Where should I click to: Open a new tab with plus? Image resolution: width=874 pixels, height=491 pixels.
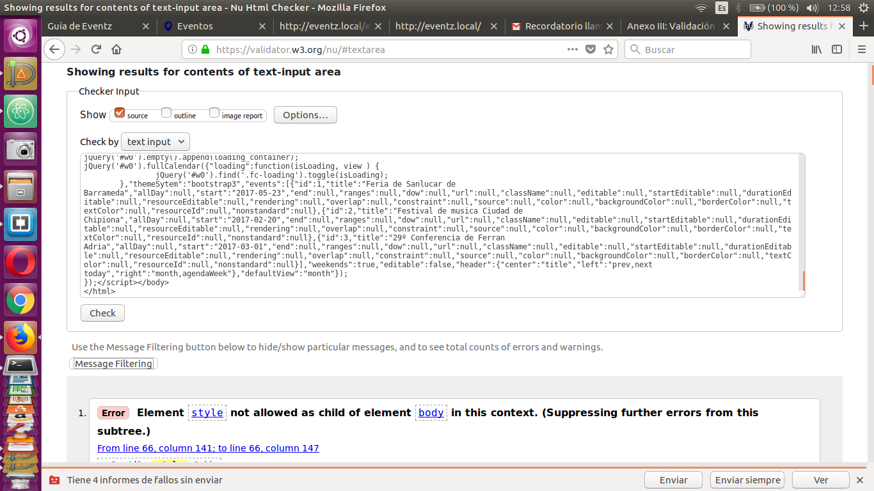863,26
